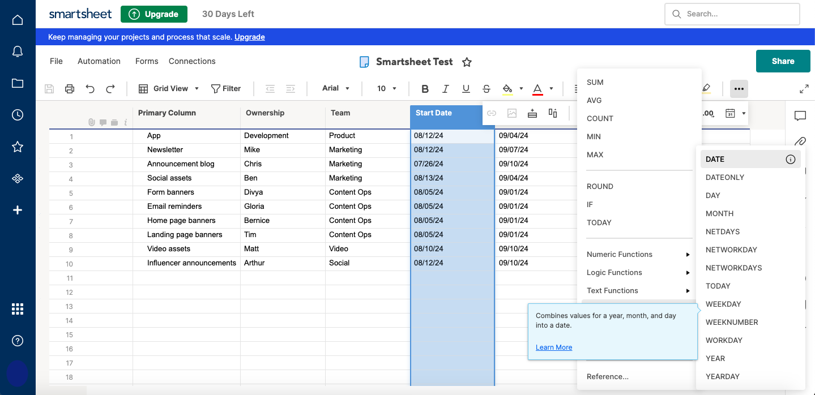Viewport: 815px width, 395px height.
Task: Open Recents clock icon in sidebar
Action: click(x=18, y=115)
